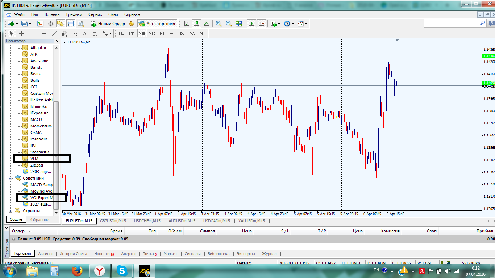Select the text label 'A' tool
495x278 pixels.
pyautogui.click(x=85, y=33)
